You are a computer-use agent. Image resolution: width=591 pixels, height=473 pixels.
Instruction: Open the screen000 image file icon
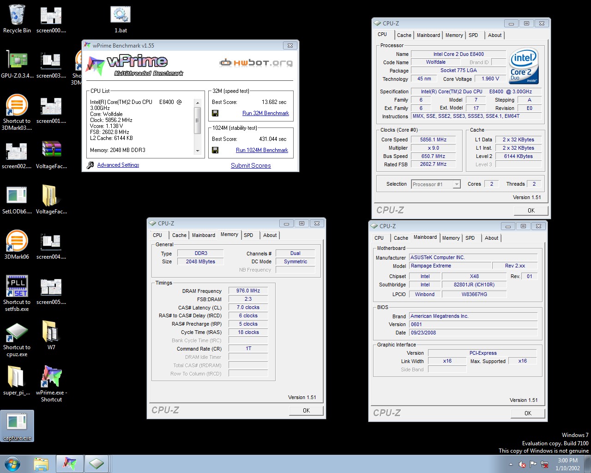[x=51, y=19]
